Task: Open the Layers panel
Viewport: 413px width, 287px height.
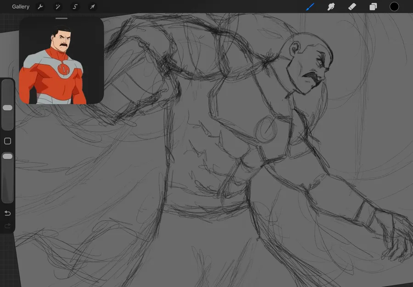Action: (373, 6)
